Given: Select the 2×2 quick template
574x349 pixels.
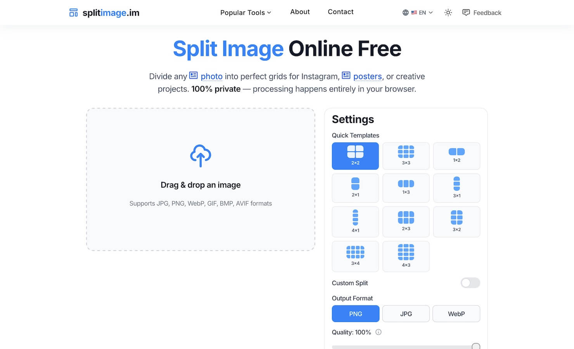Looking at the screenshot, I should (x=355, y=156).
